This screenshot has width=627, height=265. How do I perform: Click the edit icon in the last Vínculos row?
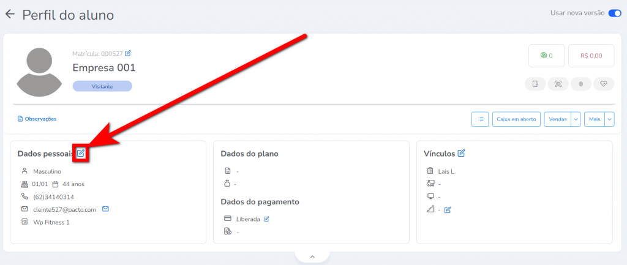click(448, 210)
